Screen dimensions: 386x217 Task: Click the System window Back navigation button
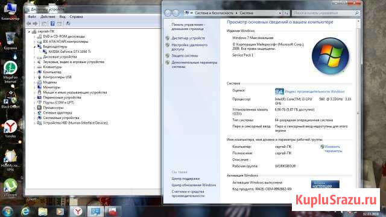[x=168, y=13]
